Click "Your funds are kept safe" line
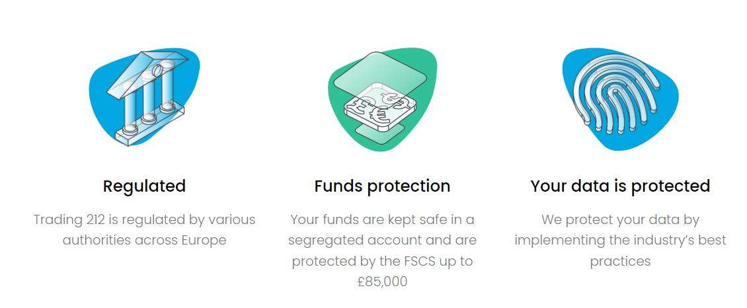 pyautogui.click(x=382, y=219)
